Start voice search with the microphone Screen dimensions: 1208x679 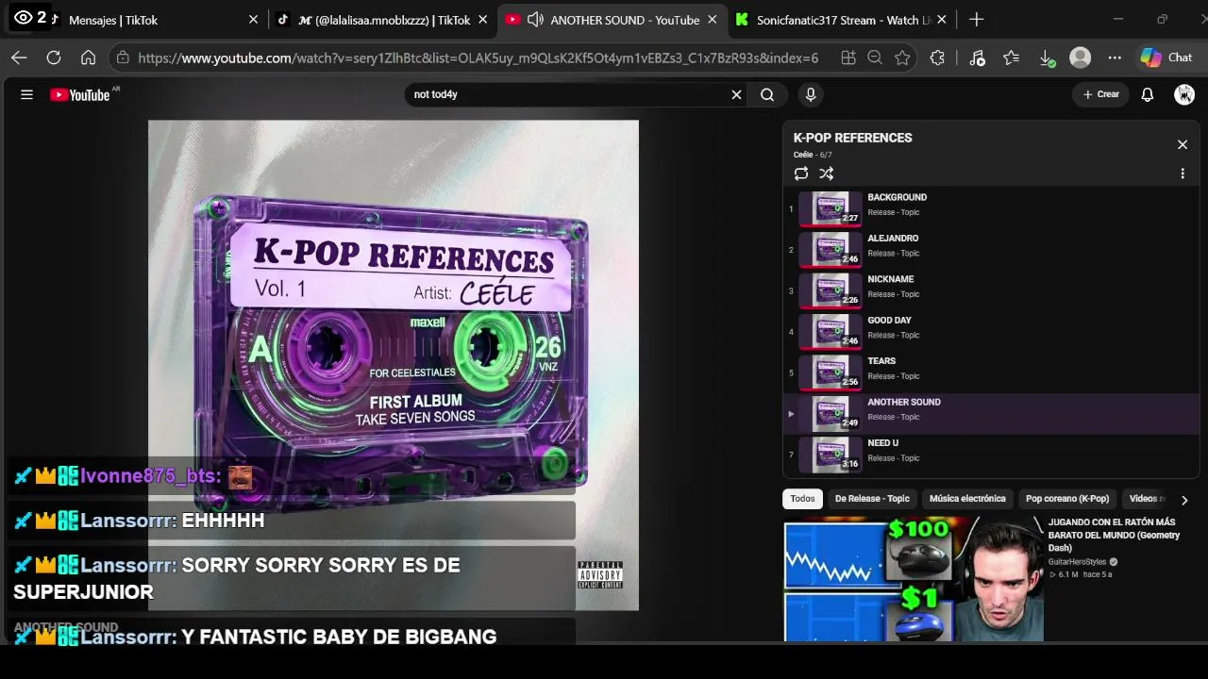point(810,94)
